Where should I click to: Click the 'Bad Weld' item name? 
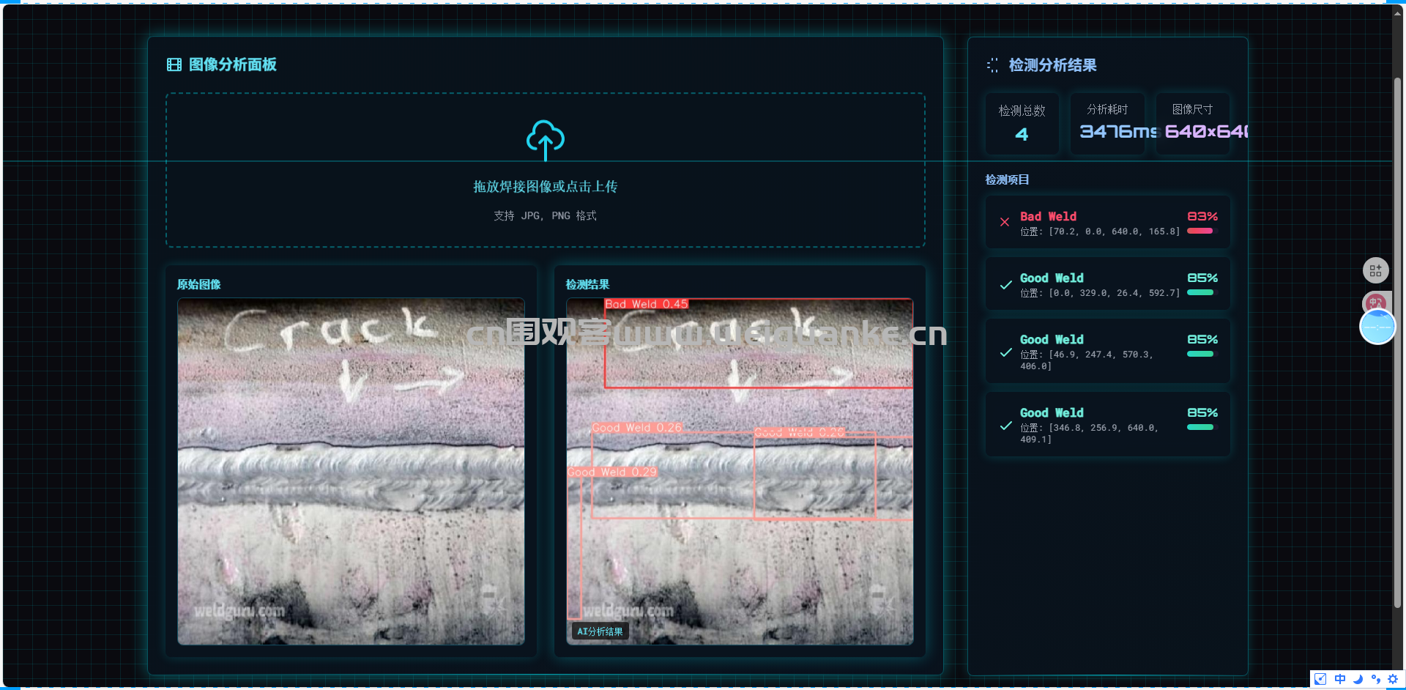tap(1049, 216)
